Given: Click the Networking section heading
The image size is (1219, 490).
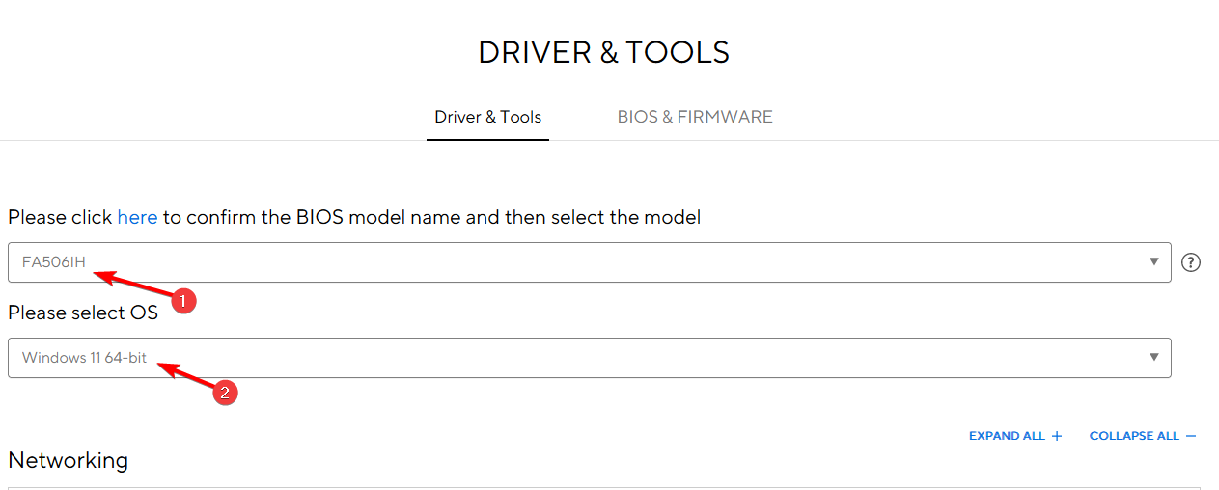Looking at the screenshot, I should coord(68,460).
